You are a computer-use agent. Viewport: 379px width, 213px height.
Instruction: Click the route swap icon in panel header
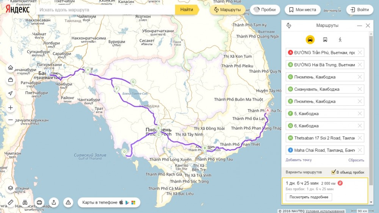pos(289,25)
